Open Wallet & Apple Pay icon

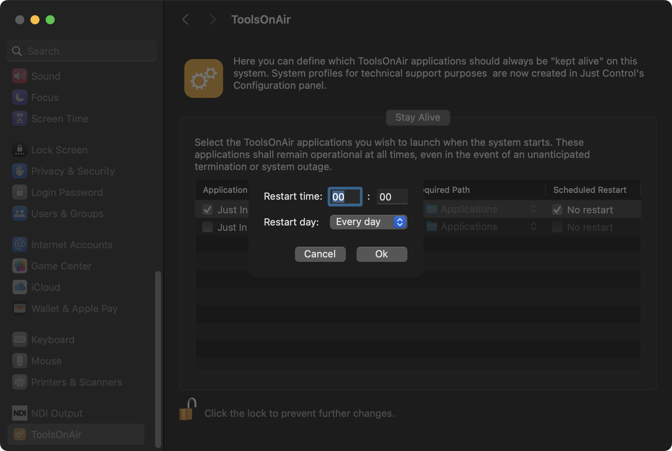tap(20, 308)
